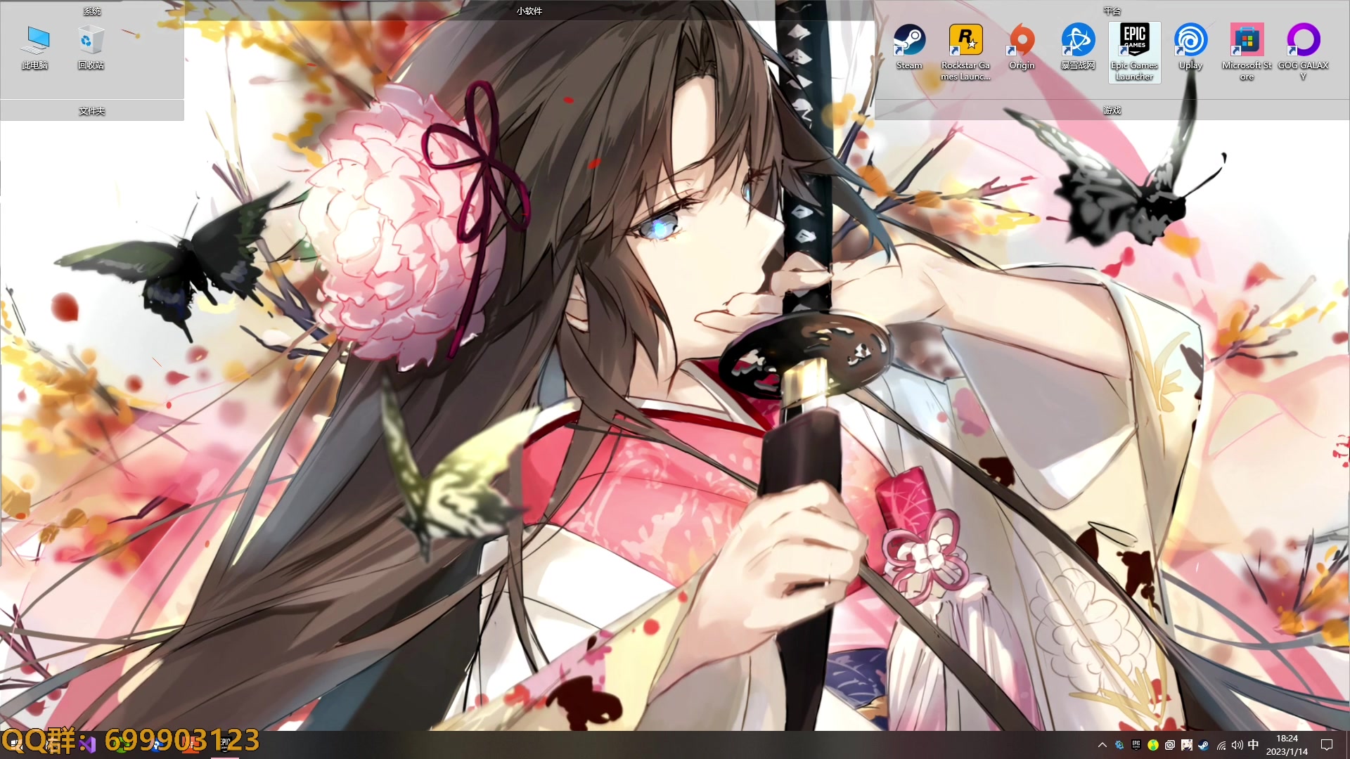Select the Origin desktop icon
The width and height of the screenshot is (1350, 759).
(1022, 41)
